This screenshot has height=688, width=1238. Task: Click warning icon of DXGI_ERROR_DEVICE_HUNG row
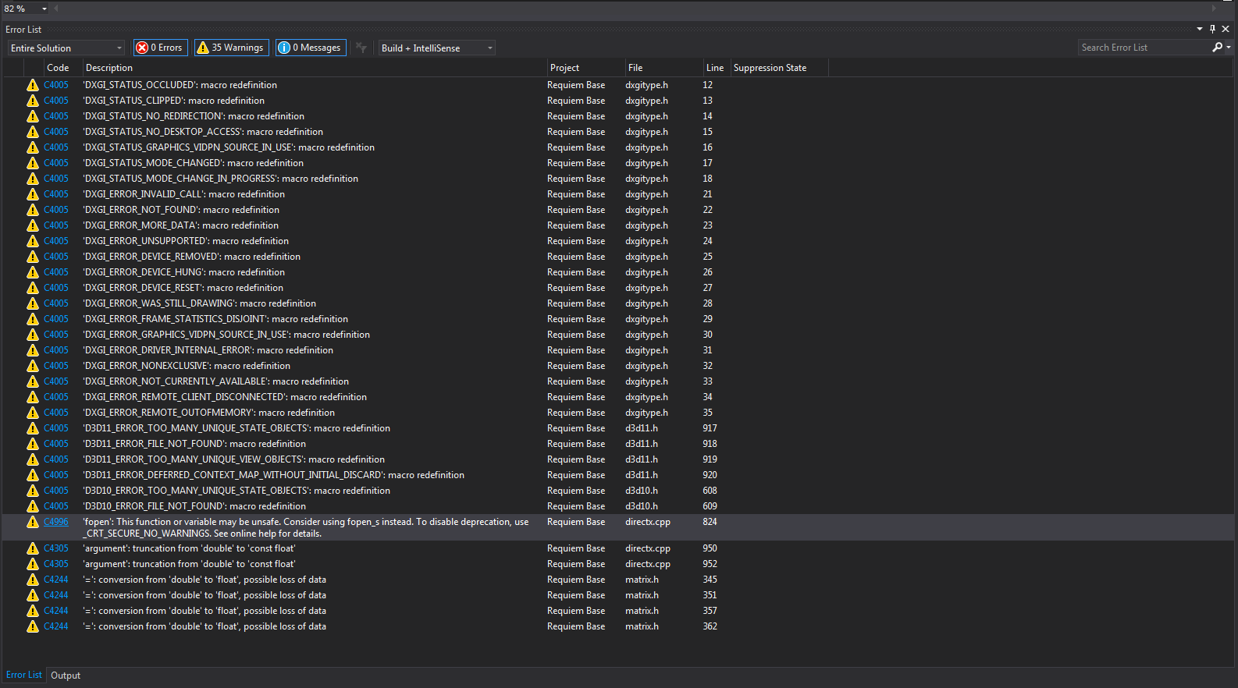tap(33, 272)
